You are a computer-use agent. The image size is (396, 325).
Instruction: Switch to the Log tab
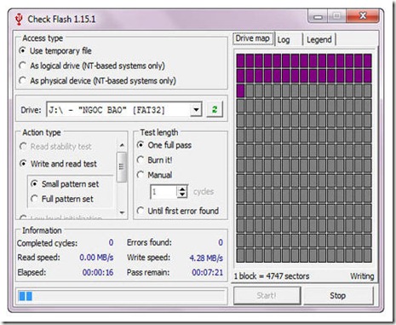pyautogui.click(x=284, y=40)
